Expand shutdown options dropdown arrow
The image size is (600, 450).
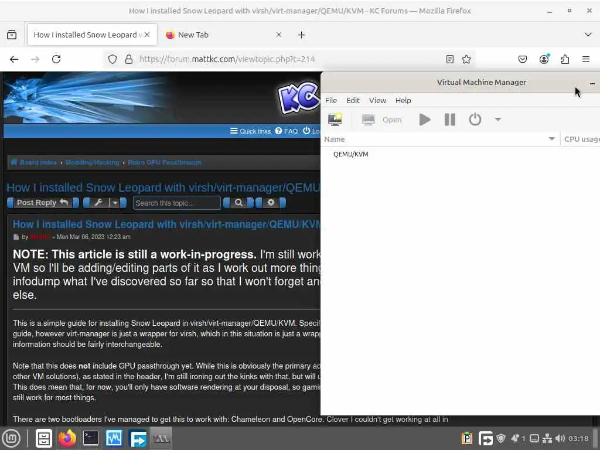tap(498, 120)
